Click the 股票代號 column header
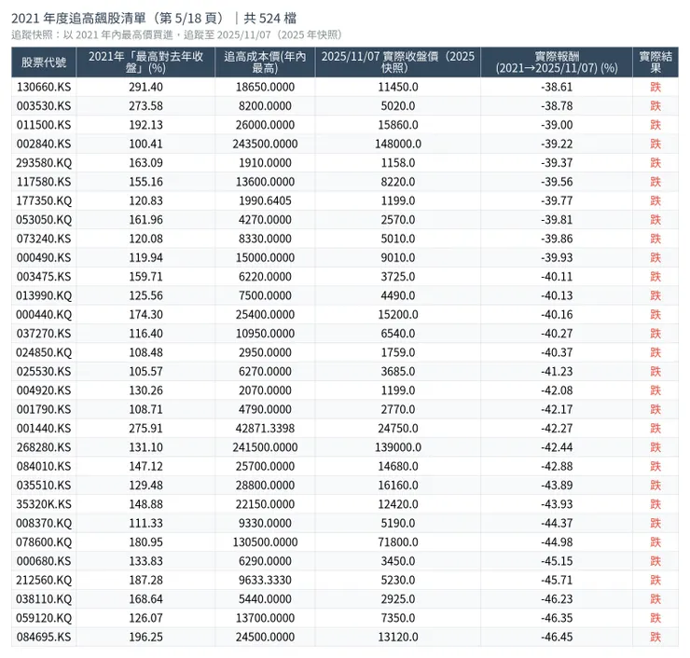 [x=44, y=62]
